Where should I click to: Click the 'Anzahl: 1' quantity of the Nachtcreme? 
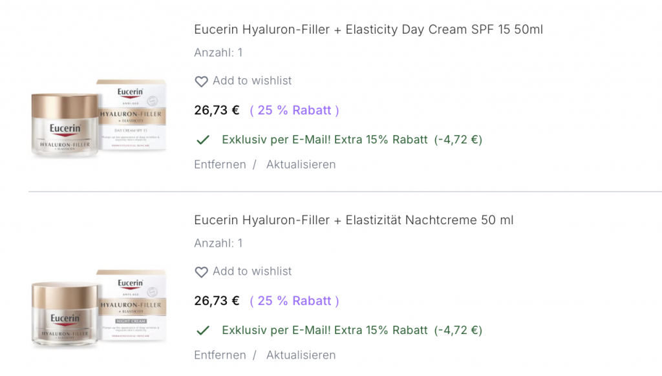click(219, 244)
